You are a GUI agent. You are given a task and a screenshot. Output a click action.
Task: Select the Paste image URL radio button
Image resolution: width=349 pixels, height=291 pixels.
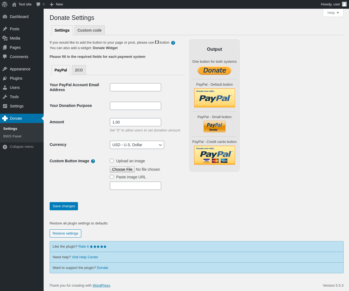112,177
